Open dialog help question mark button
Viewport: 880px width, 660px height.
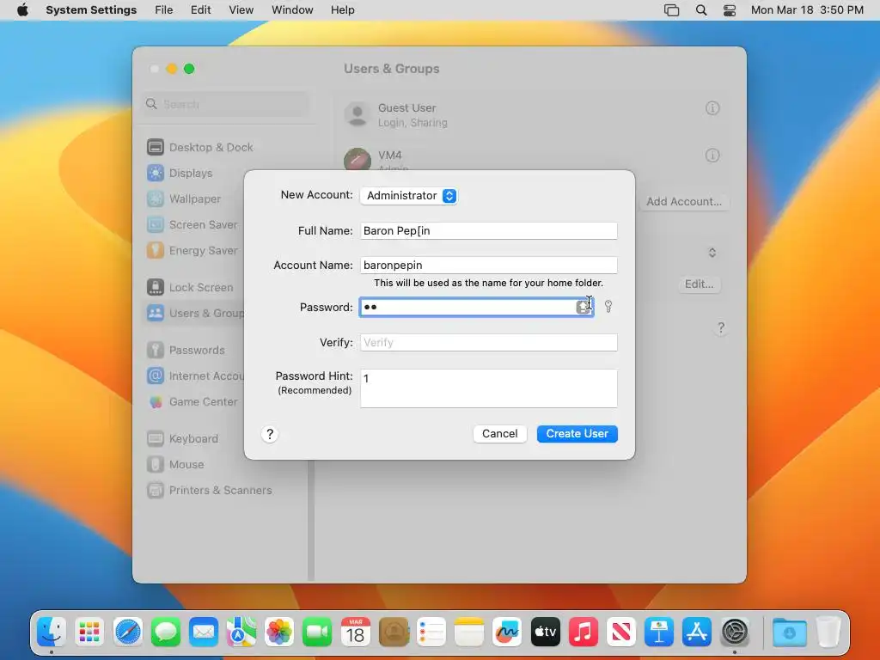coord(270,434)
